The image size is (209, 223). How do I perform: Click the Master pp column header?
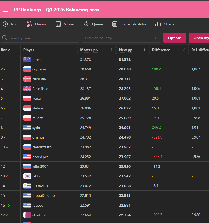tap(89, 50)
